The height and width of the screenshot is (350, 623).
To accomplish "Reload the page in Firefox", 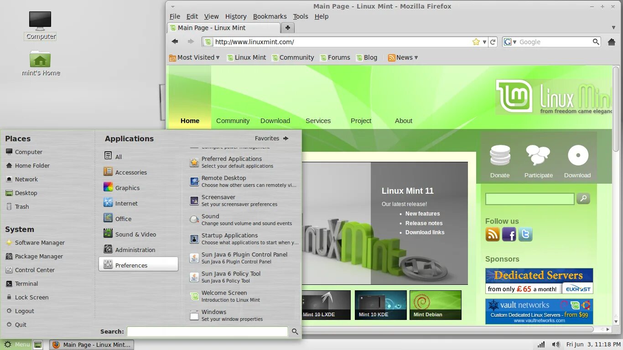I will coord(493,42).
